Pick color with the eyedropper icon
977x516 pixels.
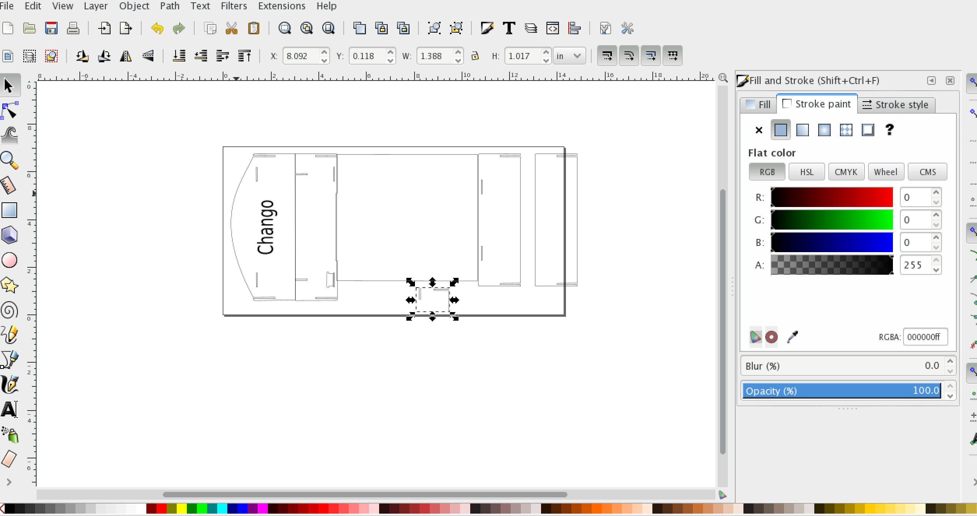pos(792,337)
